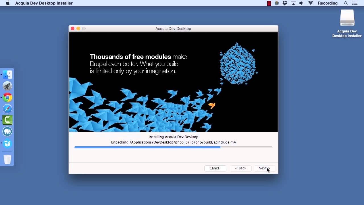Click the Recording label in the menu bar
This screenshot has height=205, width=364.
tap(328, 3)
